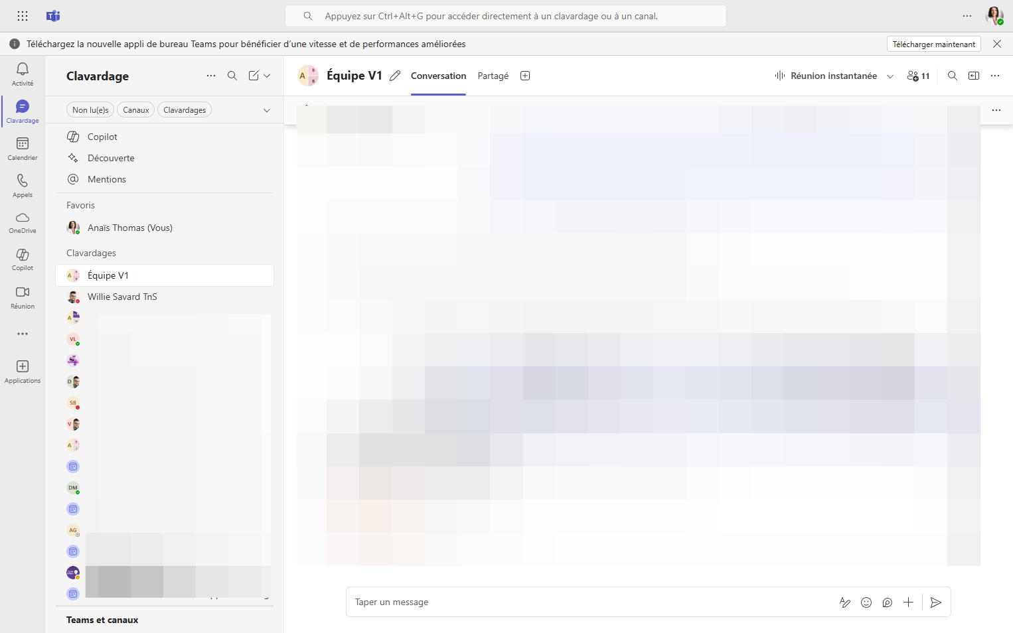Open Mentions in the chat list
Screen dimensions: 1013x633
pos(165,179)
